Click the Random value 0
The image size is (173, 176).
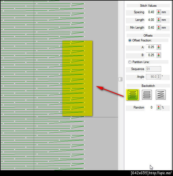coord(151,107)
